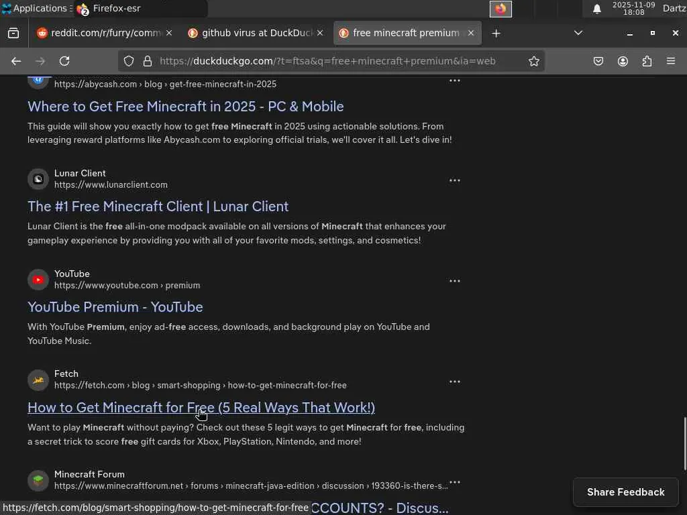
Task: Click the abycash.com blog URL
Action: tap(165, 84)
